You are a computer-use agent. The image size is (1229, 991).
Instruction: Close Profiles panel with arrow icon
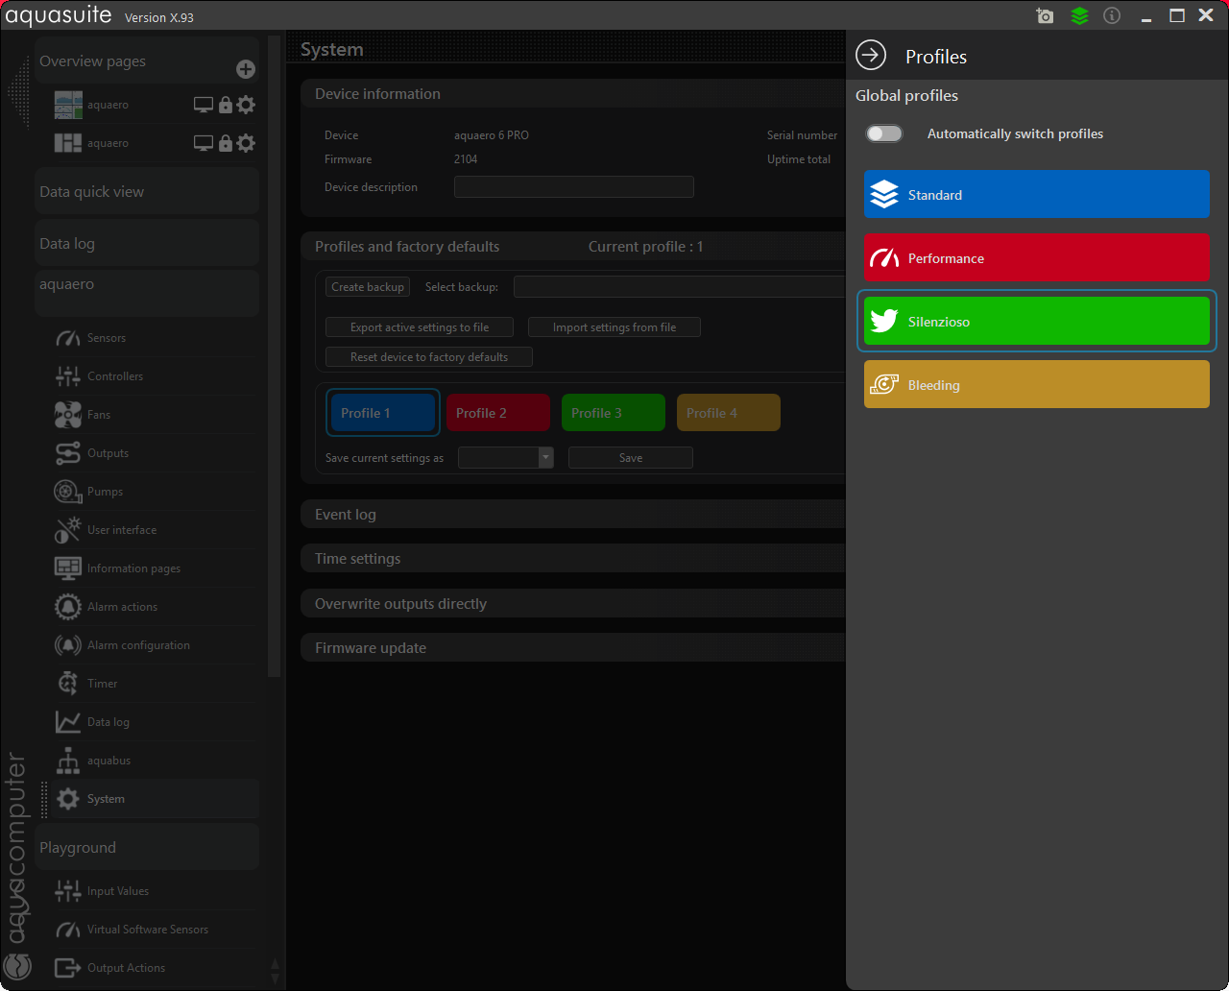(871, 55)
